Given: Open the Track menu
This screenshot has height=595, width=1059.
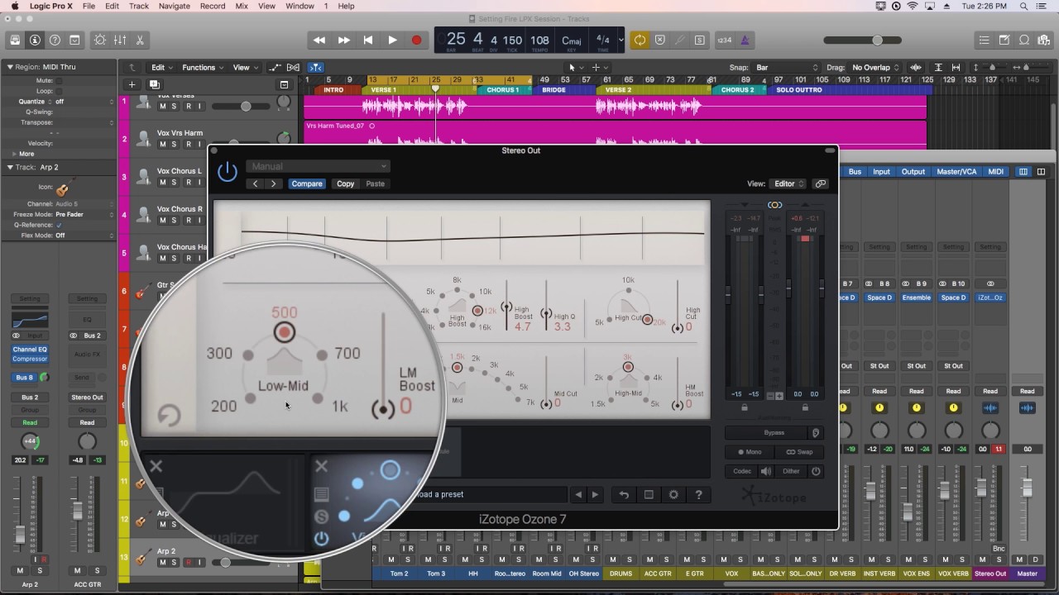Looking at the screenshot, I should click(139, 6).
